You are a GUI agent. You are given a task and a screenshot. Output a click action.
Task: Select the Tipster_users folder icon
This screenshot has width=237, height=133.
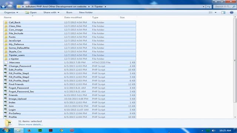(6, 55)
